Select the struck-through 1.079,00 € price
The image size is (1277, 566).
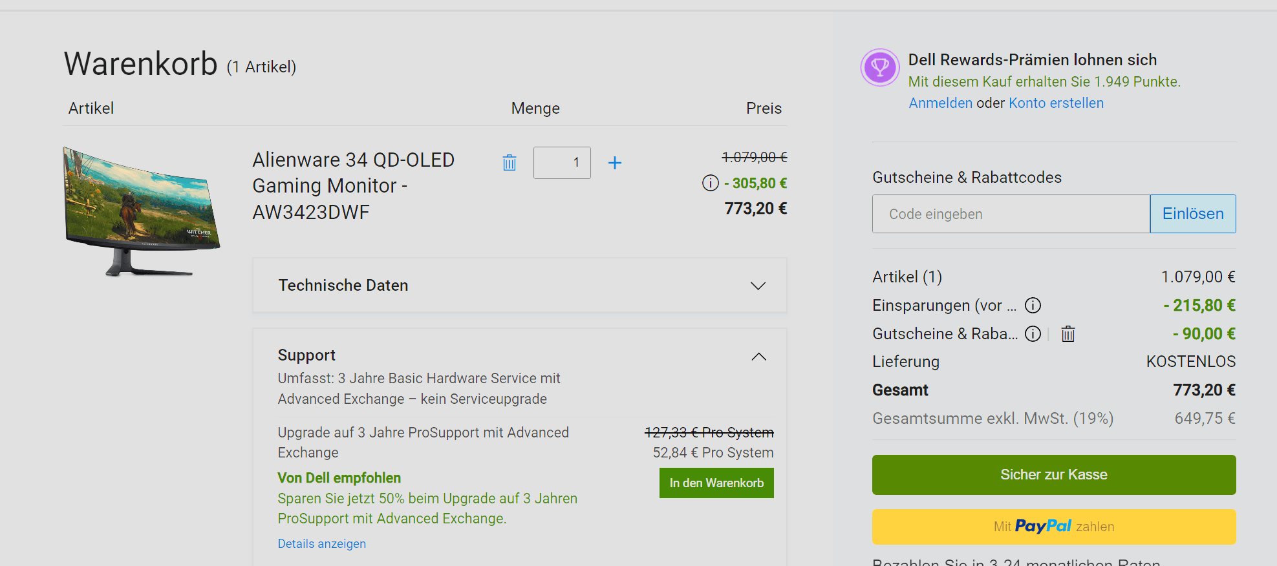tap(755, 158)
